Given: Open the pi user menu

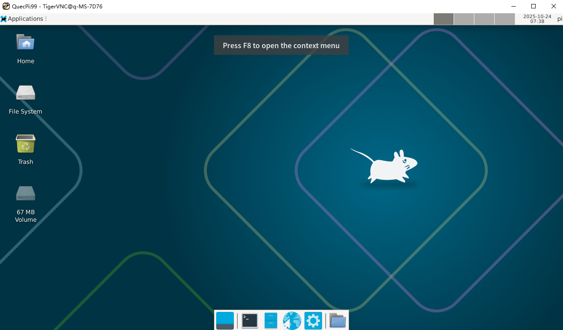Looking at the screenshot, I should [x=559, y=19].
